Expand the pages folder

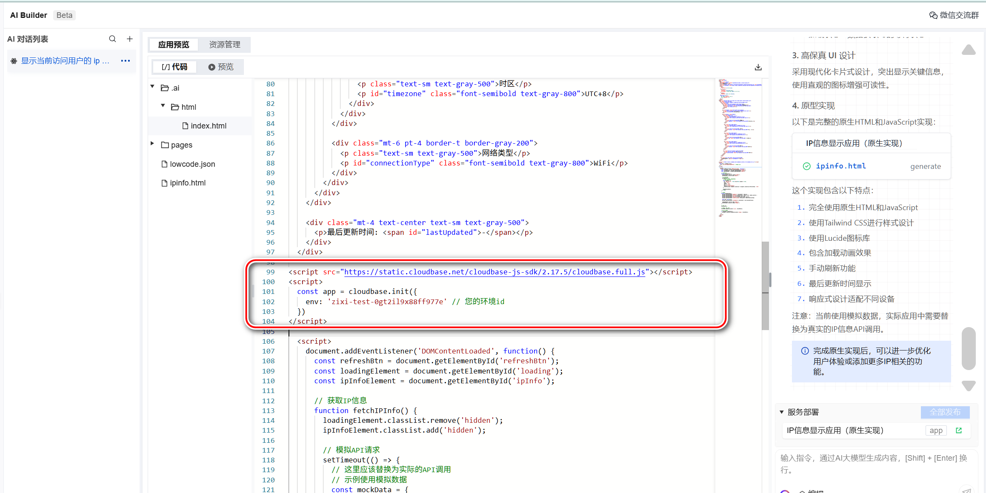(x=152, y=144)
